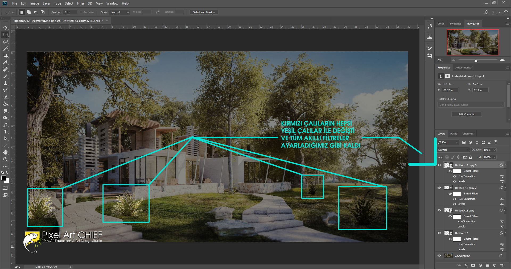Click the Select and Mask button
This screenshot has height=269, width=511.
point(204,12)
